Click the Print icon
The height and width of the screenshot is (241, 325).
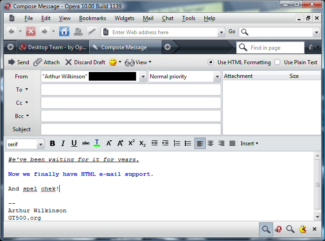pos(78,32)
